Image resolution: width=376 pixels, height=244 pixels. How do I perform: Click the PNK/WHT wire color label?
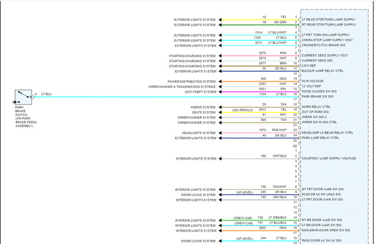(x=279, y=130)
